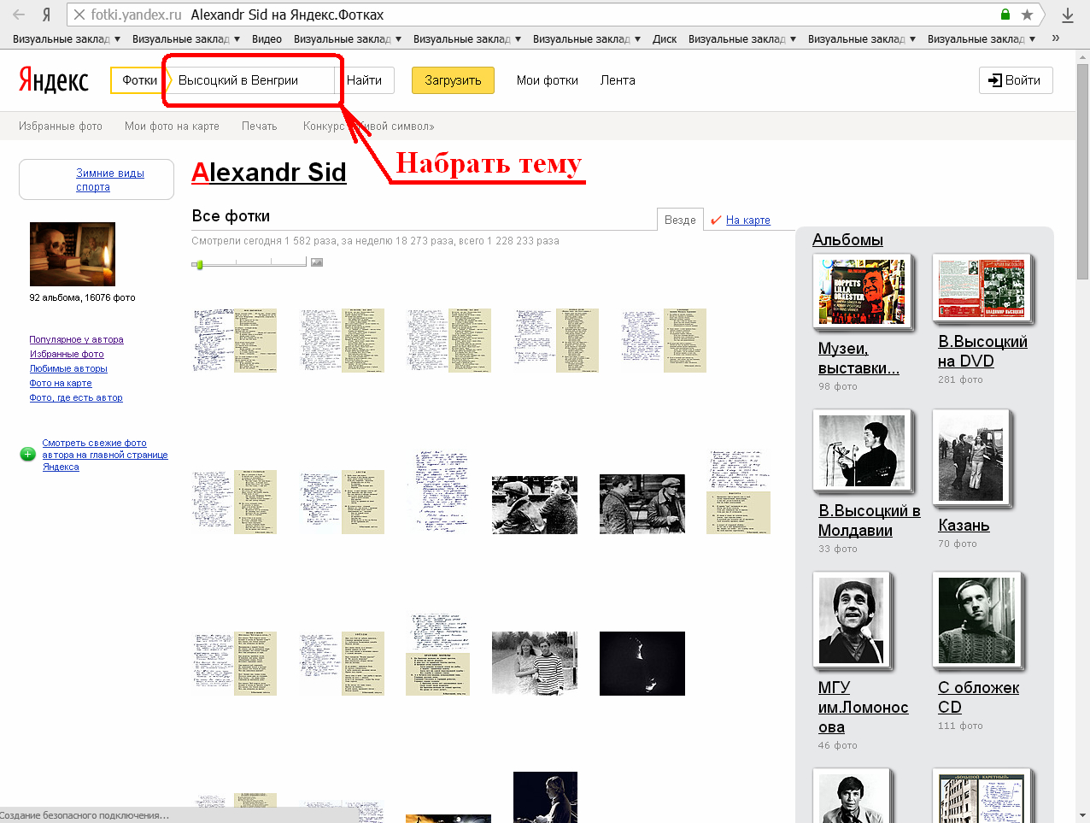Screen dimensions: 1090x823
Task: Open photo of couple in striped shirts
Action: point(535,663)
